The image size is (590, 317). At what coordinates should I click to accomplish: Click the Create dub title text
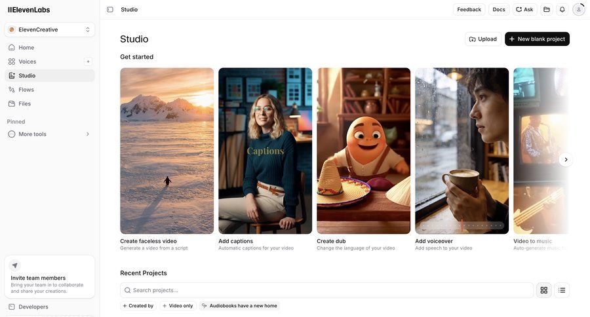(331, 241)
